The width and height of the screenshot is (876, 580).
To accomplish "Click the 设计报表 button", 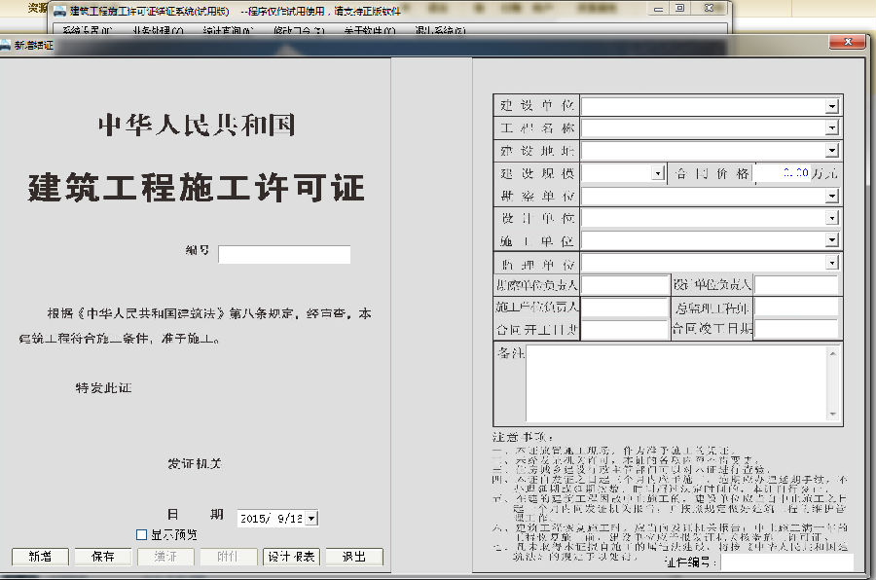I will click(291, 557).
